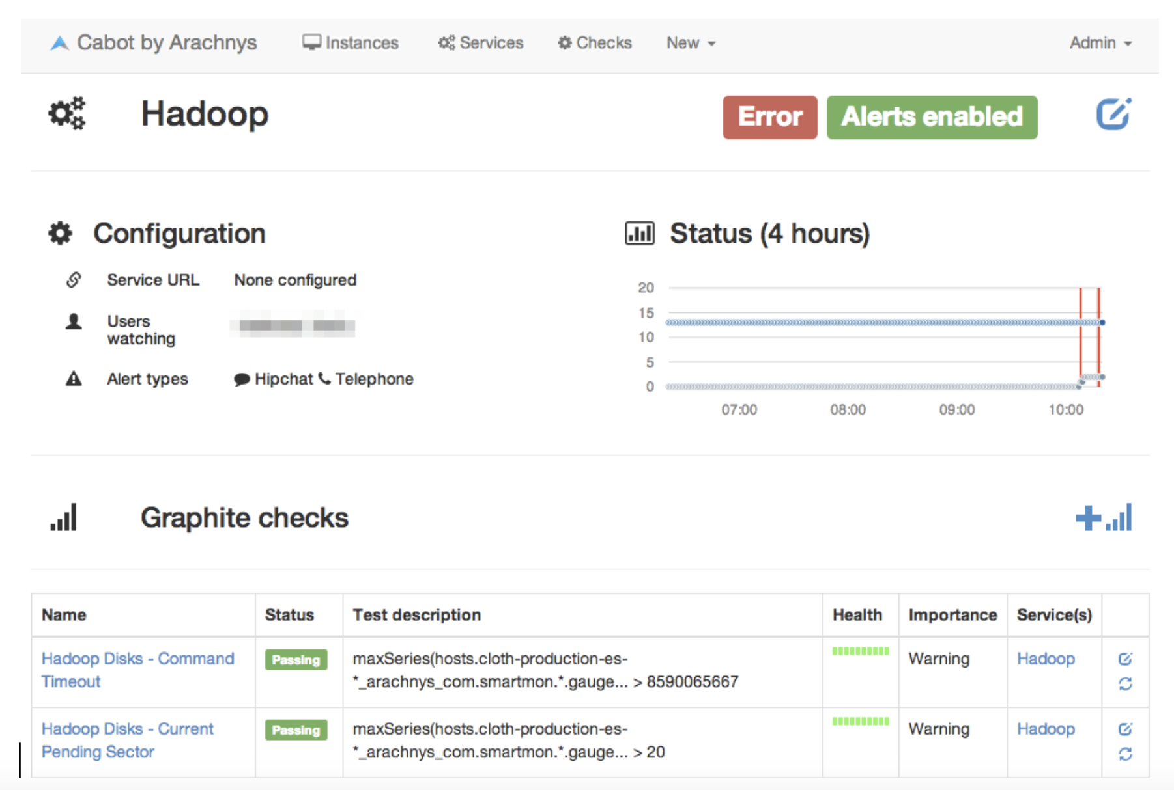The height and width of the screenshot is (790, 1174).
Task: Click the Cabot by Arachnys logo link
Action: [154, 43]
